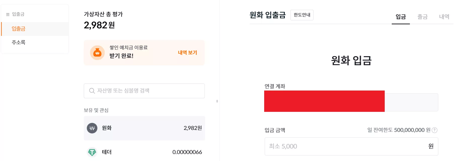Click the orange money bag icon
Viewport: 470px width, 161px height.
[x=97, y=53]
